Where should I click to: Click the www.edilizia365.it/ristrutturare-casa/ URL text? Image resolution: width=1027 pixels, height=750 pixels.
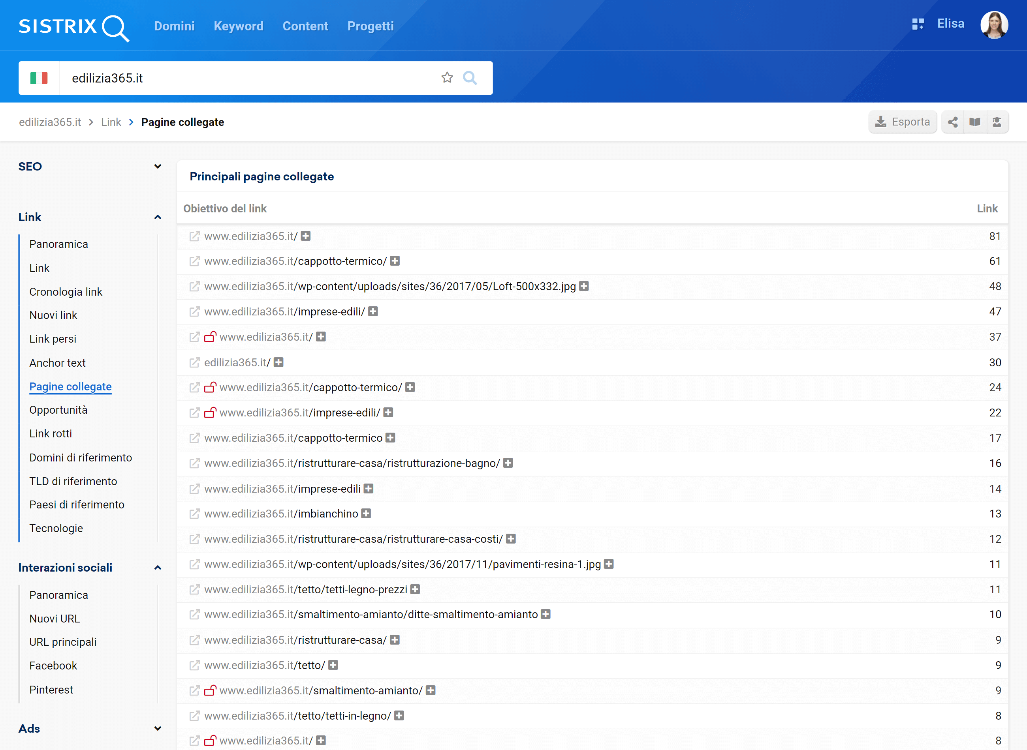pos(295,640)
